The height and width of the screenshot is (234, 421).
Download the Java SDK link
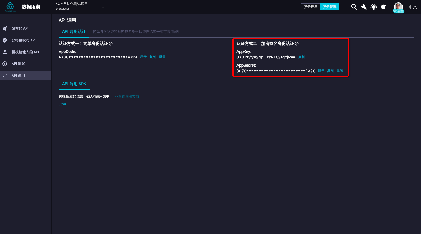[x=62, y=104]
